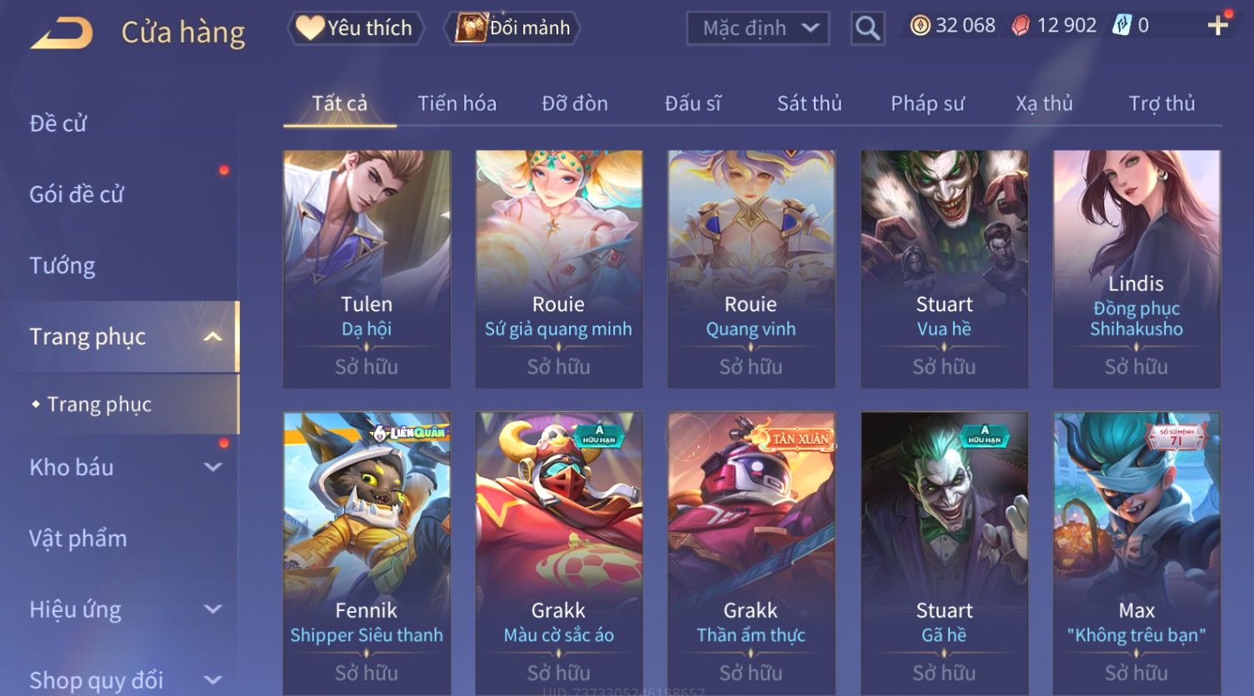Open the search magnifier icon

click(x=867, y=28)
